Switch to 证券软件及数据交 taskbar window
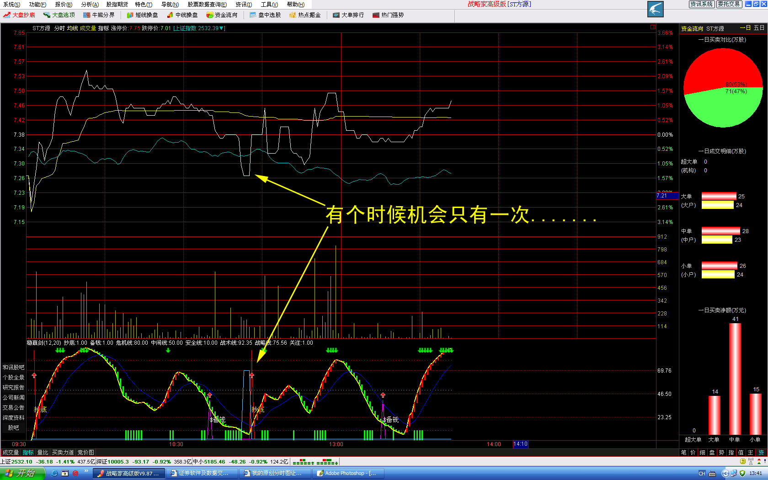Viewport: 768px width, 480px height. pyautogui.click(x=202, y=473)
